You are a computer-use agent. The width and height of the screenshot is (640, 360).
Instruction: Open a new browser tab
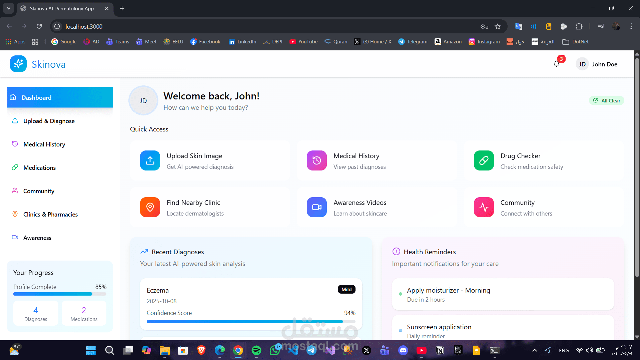122,8
